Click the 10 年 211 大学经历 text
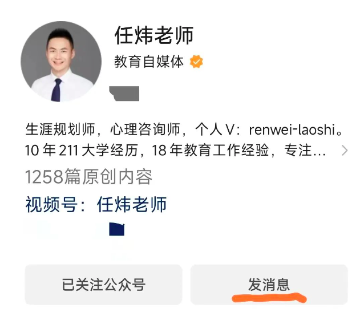The image size is (360, 324). [81, 151]
